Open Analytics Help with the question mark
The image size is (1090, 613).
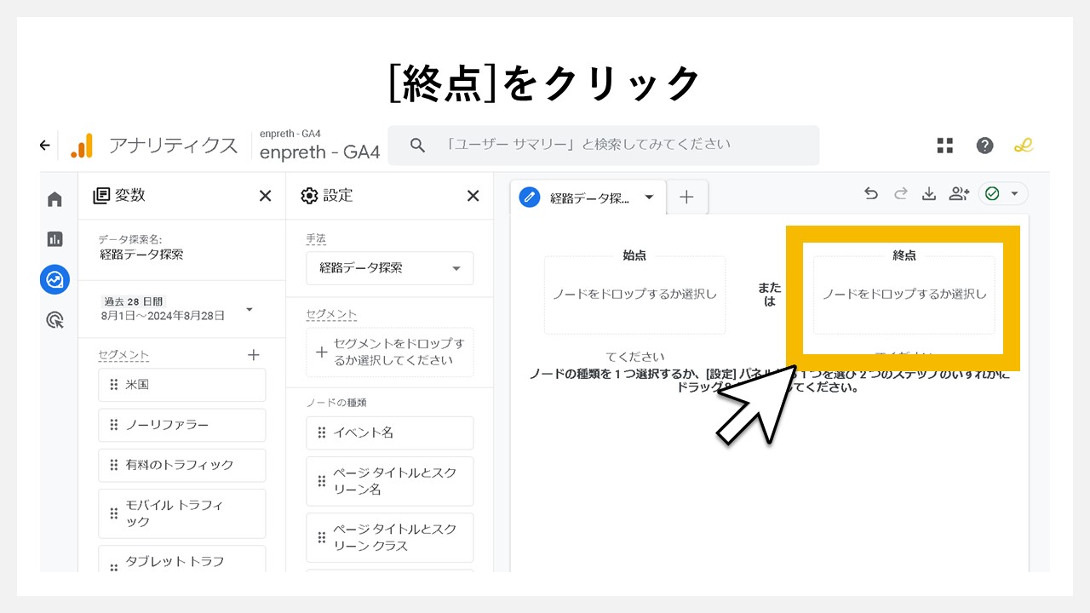point(984,145)
